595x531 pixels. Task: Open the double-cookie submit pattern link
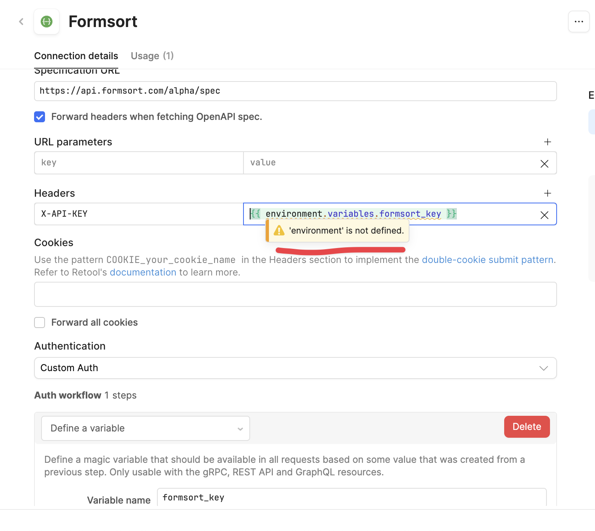488,260
